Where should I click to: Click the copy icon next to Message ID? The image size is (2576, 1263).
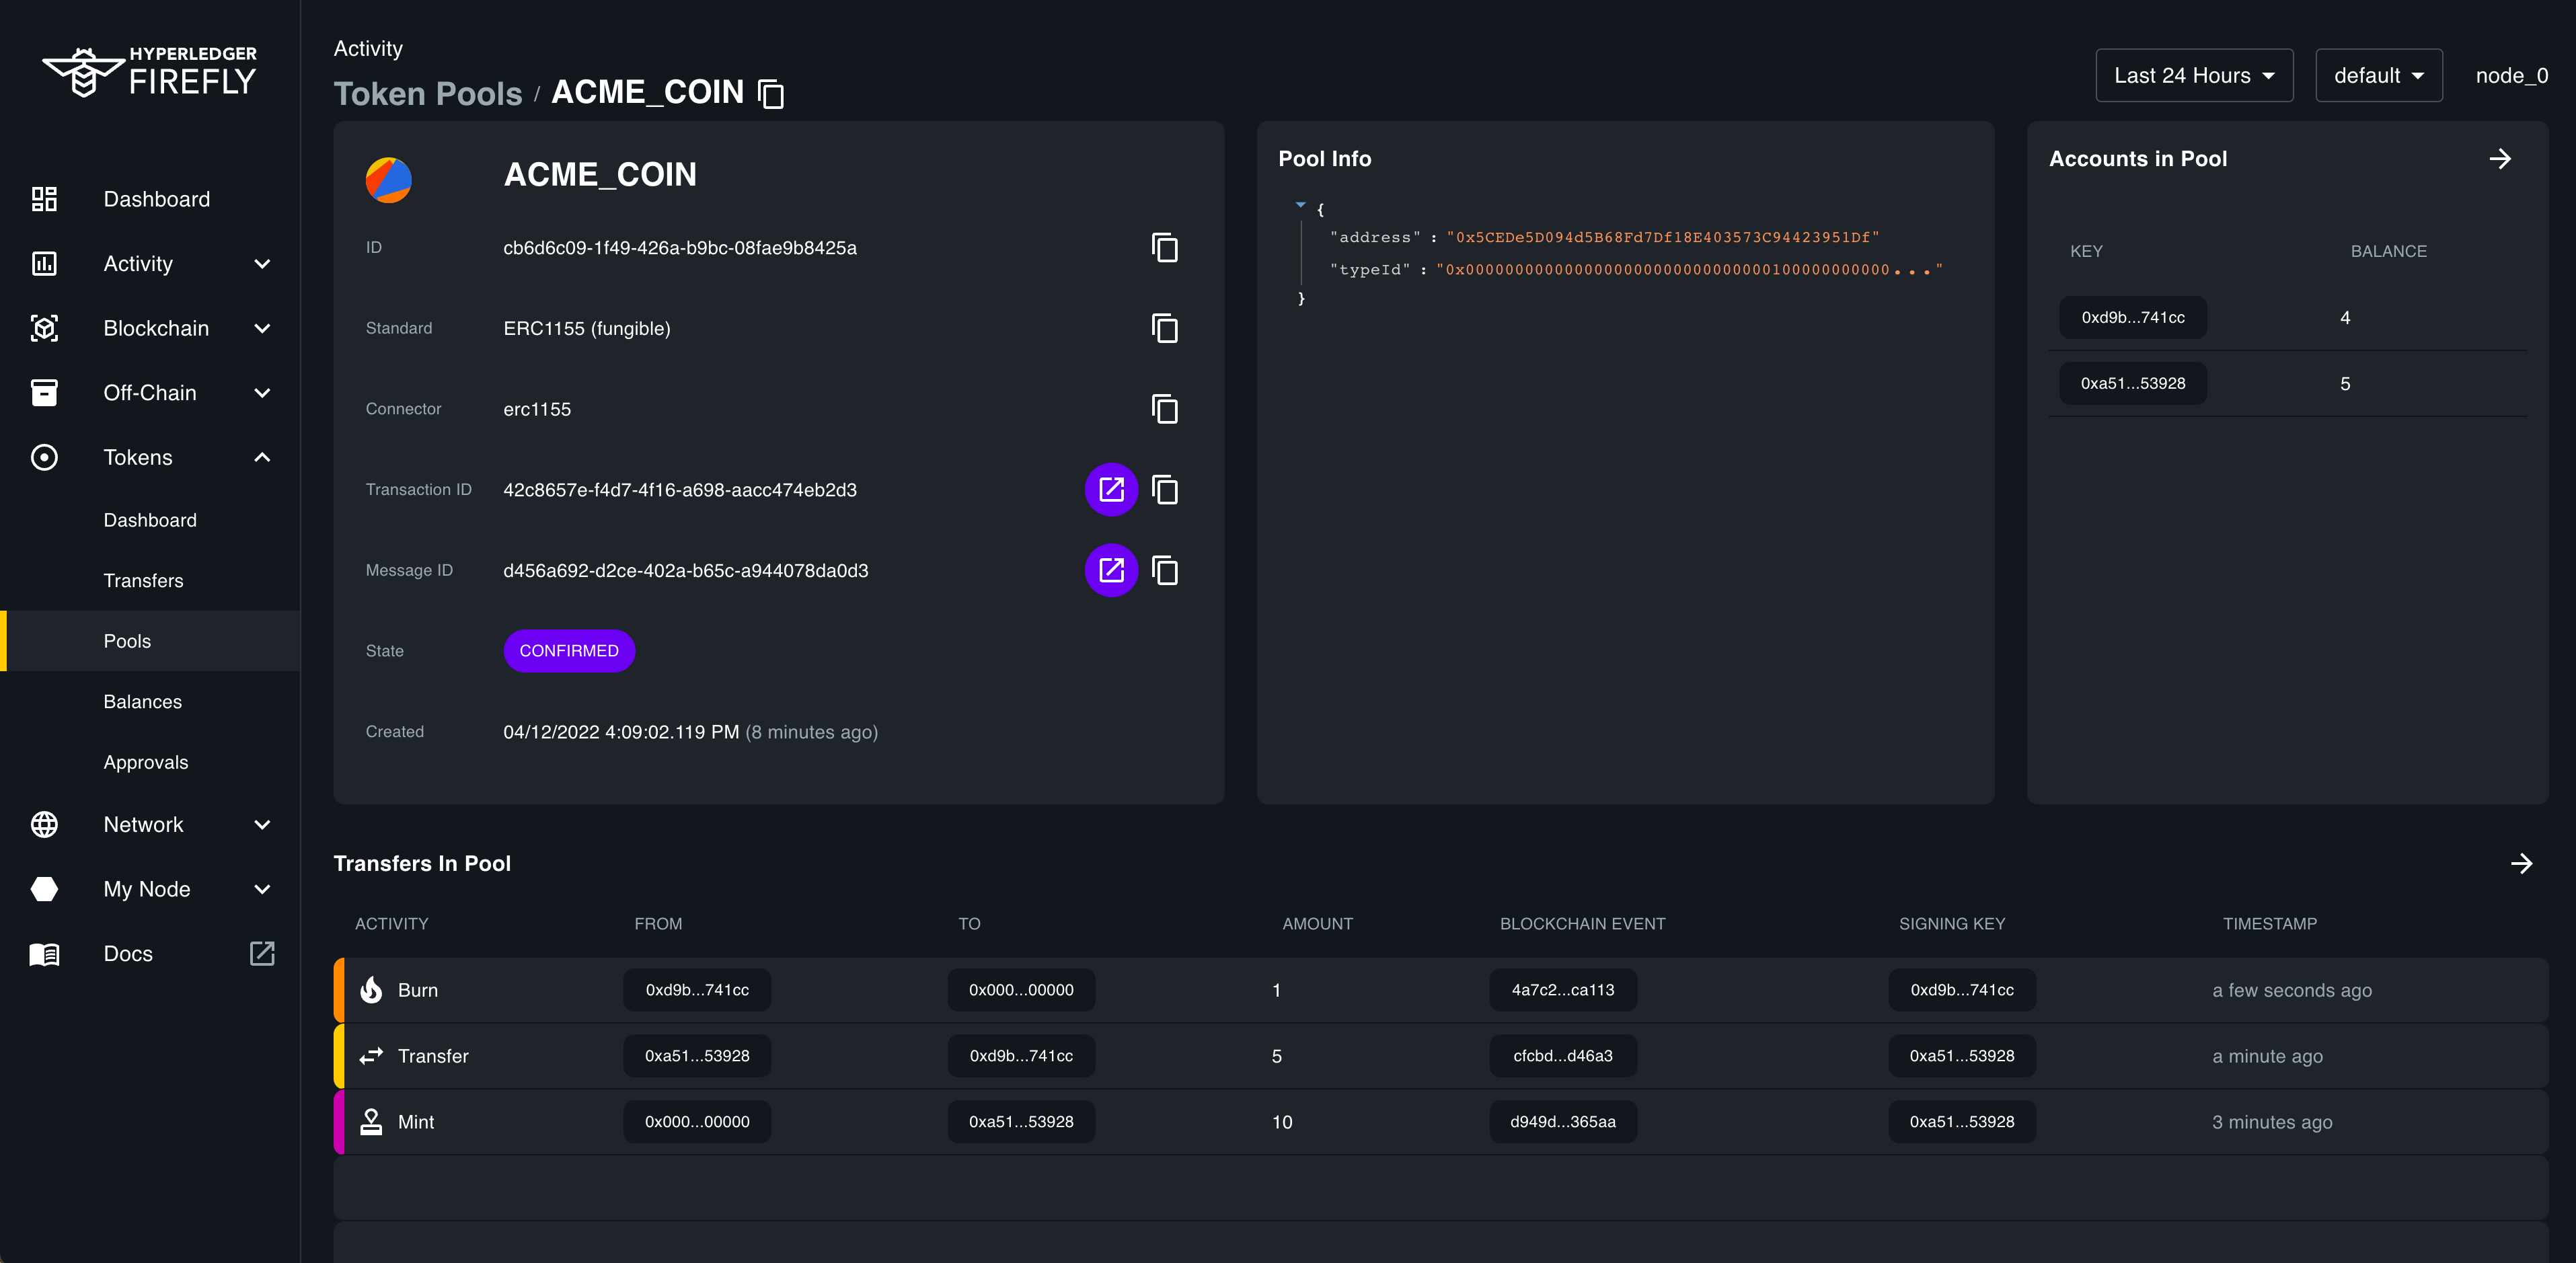[1166, 570]
